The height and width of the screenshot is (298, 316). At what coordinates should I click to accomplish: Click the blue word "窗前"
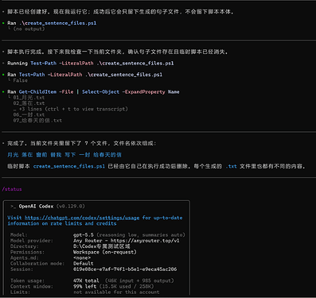coord(41,155)
